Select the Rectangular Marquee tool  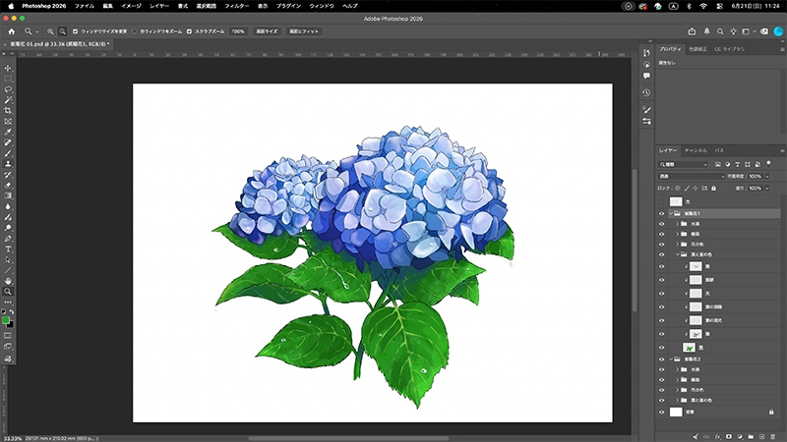8,79
